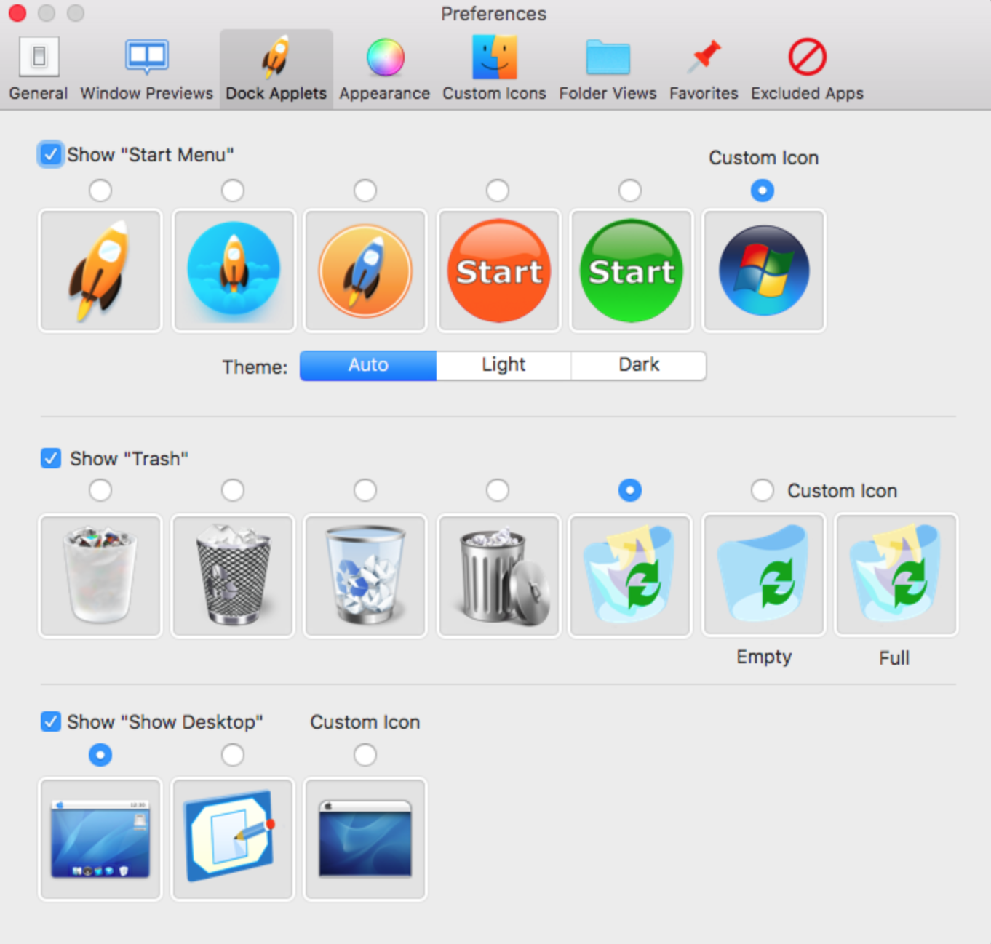Select Custom Icon radio for Show Desktop

pos(365,755)
